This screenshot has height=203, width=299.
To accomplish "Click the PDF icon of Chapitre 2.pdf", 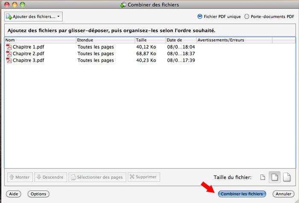I will [x=9, y=54].
